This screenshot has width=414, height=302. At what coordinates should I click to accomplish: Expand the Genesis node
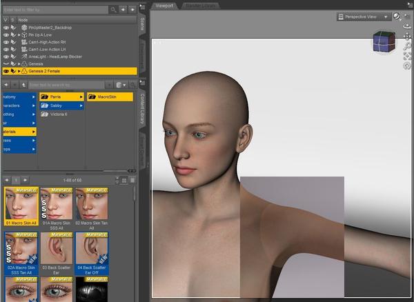(x=19, y=64)
